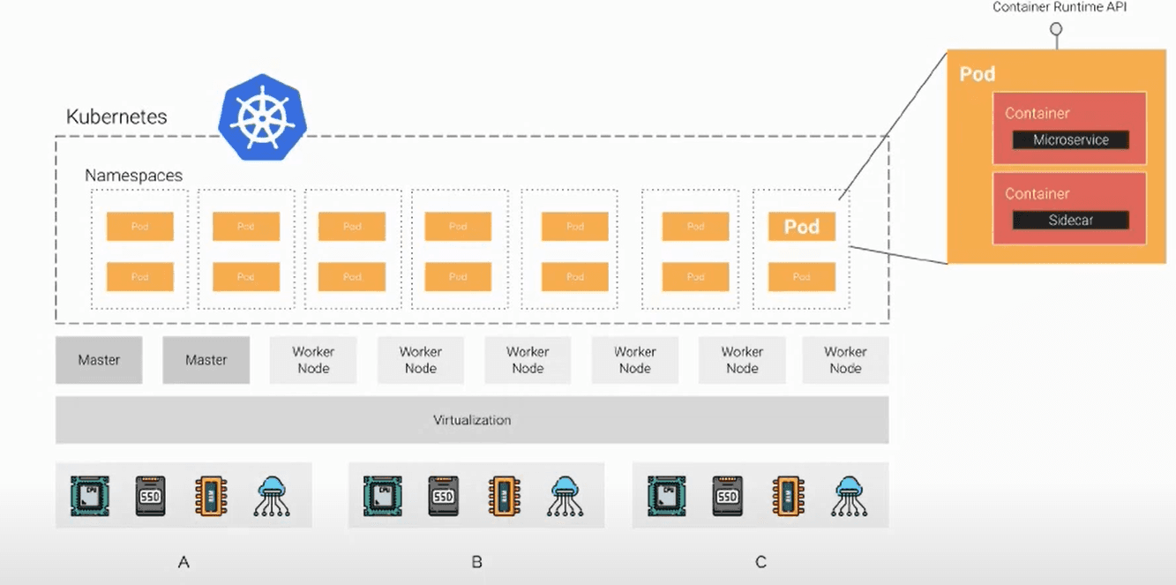Click the Container Runtime API circle connector
This screenshot has width=1176, height=585.
pyautogui.click(x=1055, y=29)
